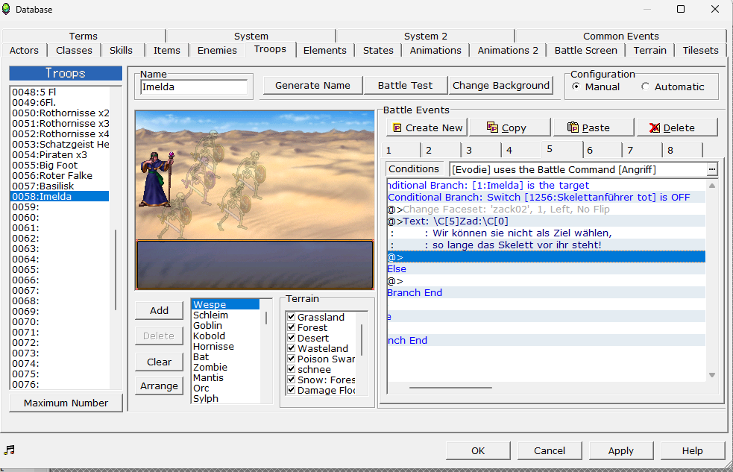Click the music note icon in status bar
This screenshot has height=472, width=733.
[x=9, y=450]
